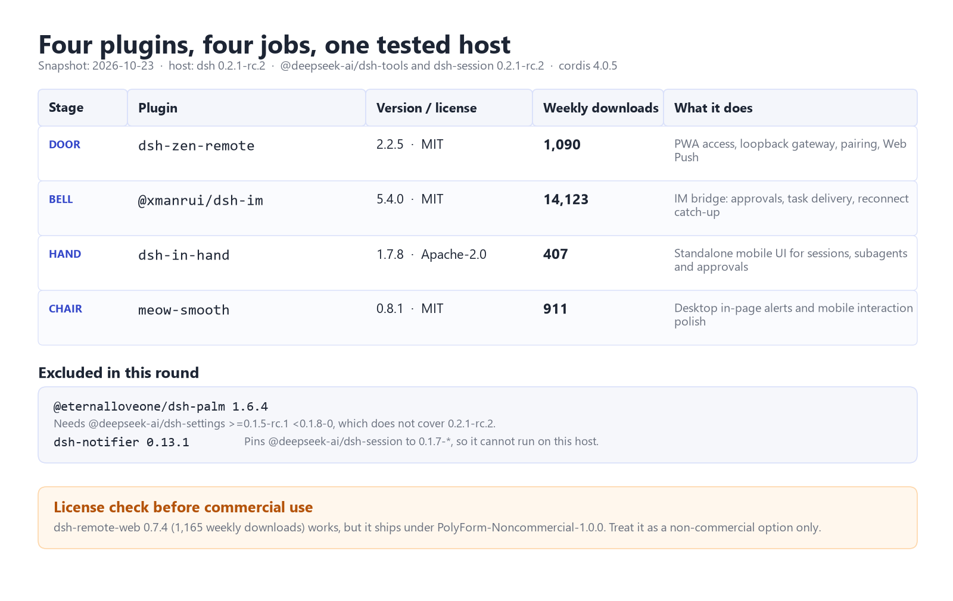This screenshot has height=601, width=953.
Task: Click the 'Stage' column header
Action: pos(83,108)
